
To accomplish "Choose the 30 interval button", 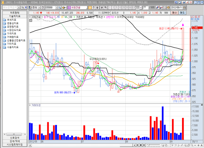I will point(127,7).
